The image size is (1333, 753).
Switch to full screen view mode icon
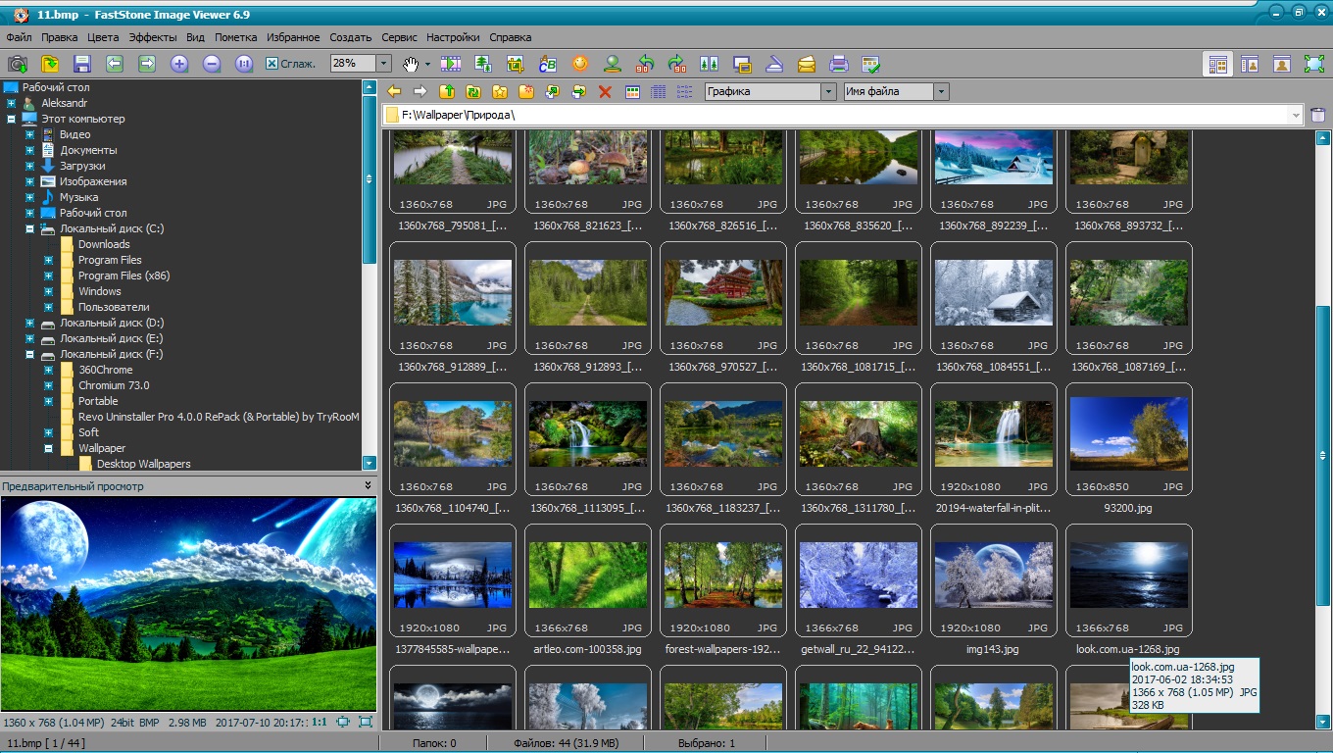point(1314,64)
